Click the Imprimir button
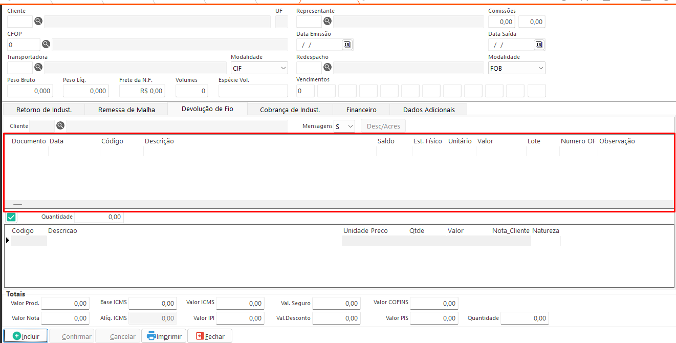 coord(164,336)
